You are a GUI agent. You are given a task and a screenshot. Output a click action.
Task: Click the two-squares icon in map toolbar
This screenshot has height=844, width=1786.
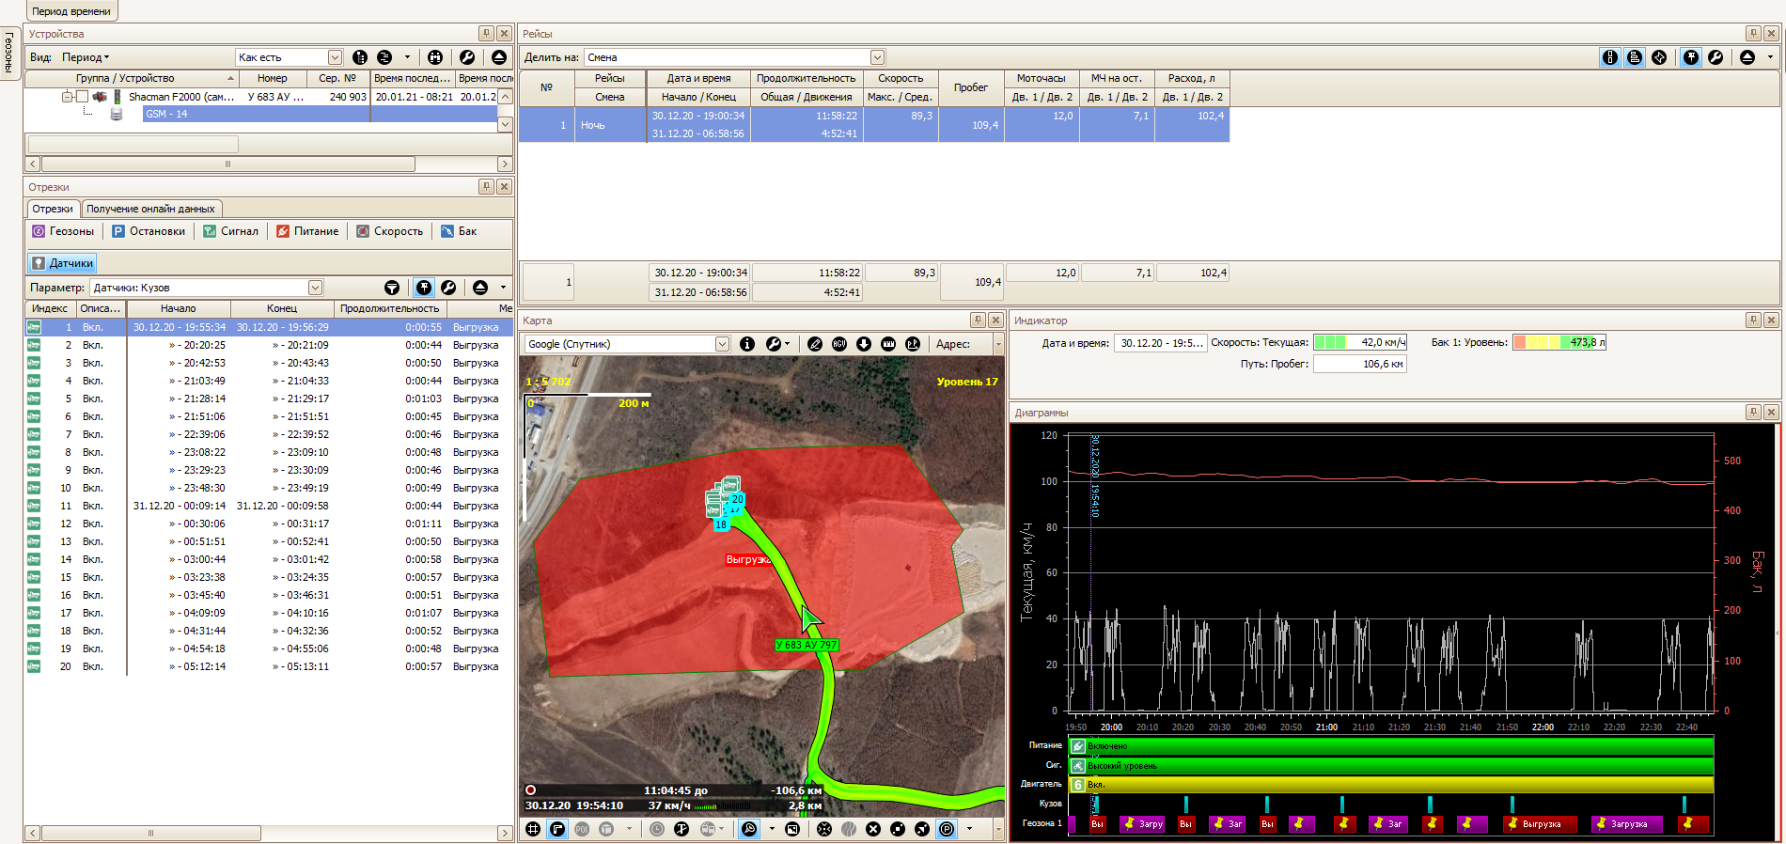tap(898, 829)
